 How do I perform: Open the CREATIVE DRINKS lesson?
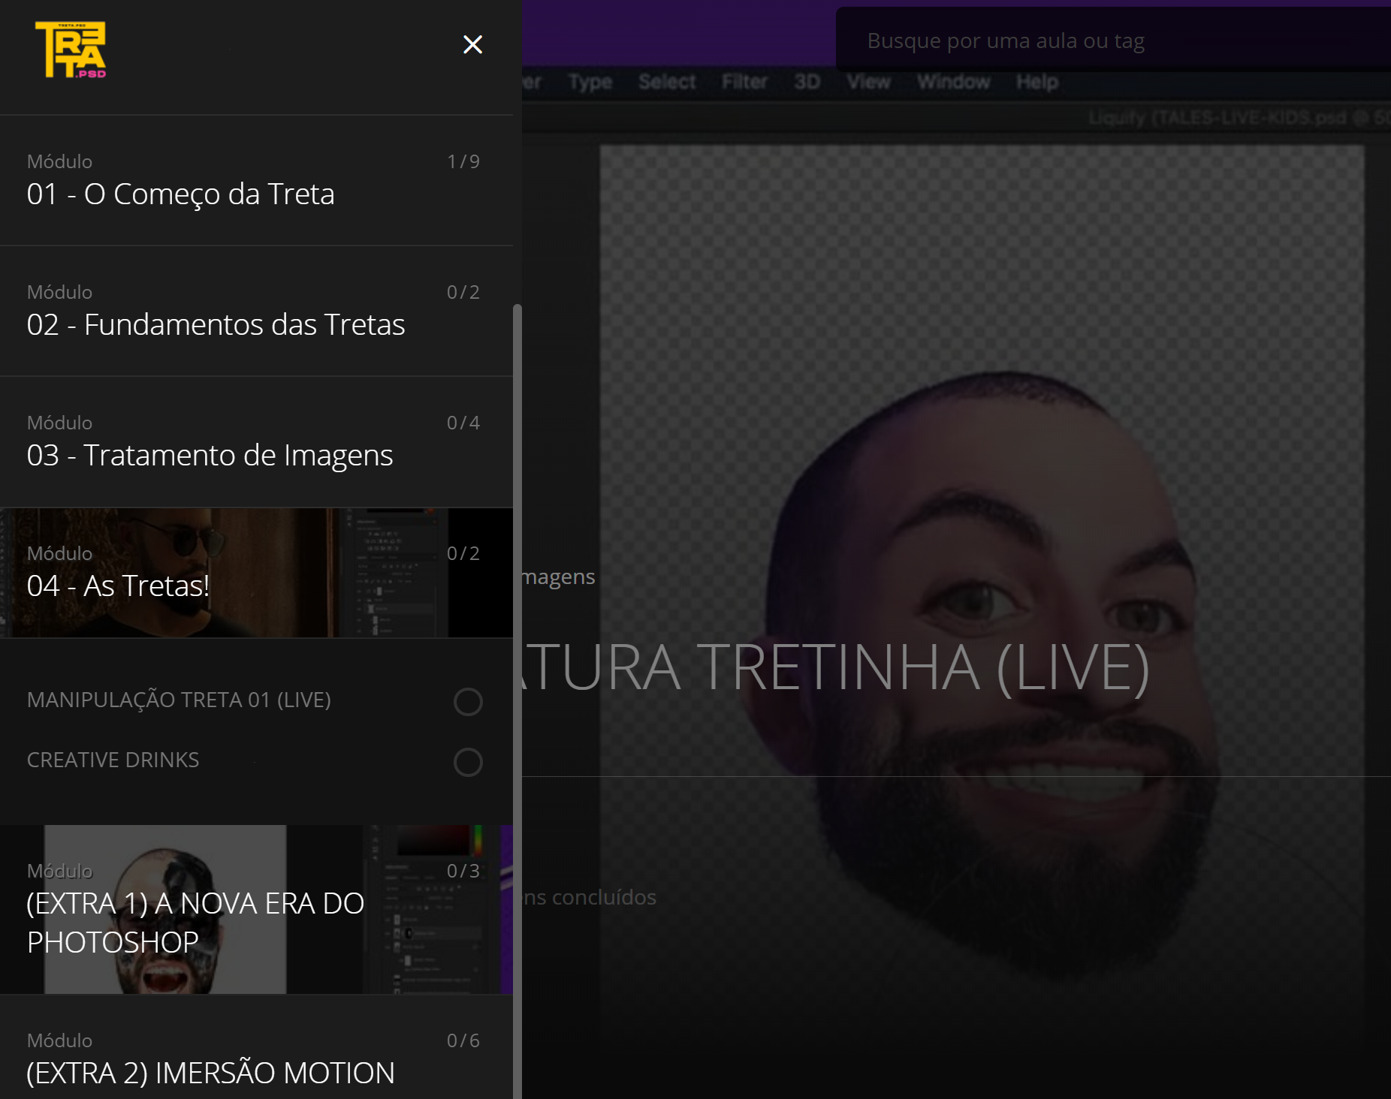point(113,760)
